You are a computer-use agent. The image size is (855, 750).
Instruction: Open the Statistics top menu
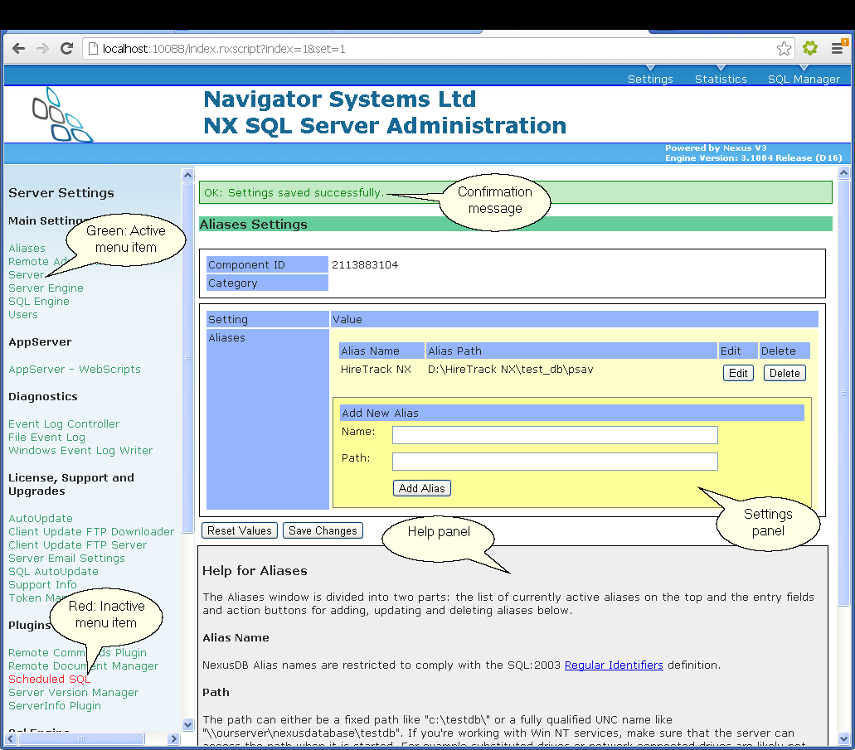click(x=721, y=79)
